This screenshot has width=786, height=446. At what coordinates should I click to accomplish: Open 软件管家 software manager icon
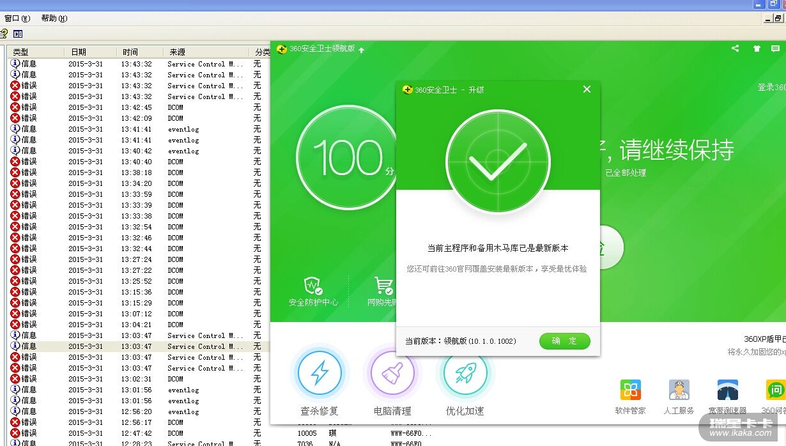click(x=631, y=390)
